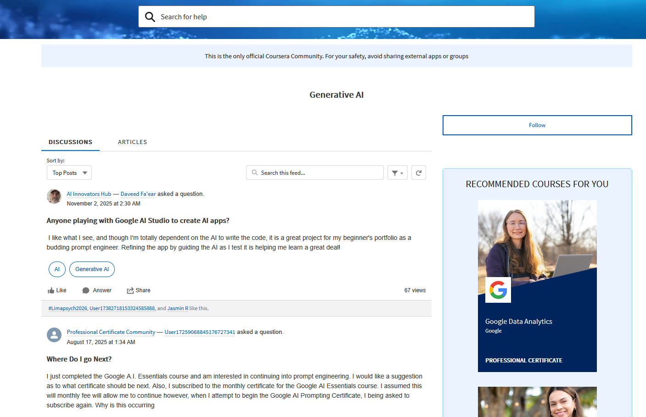Open Professional Certificate Community link
Screen dimensions: 646x417
tap(111, 332)
